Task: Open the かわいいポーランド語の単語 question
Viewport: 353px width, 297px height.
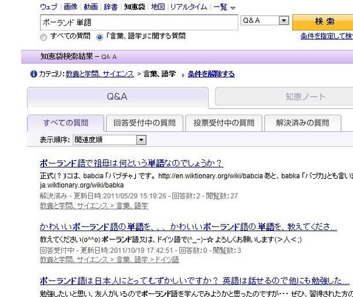Action: coord(188,227)
